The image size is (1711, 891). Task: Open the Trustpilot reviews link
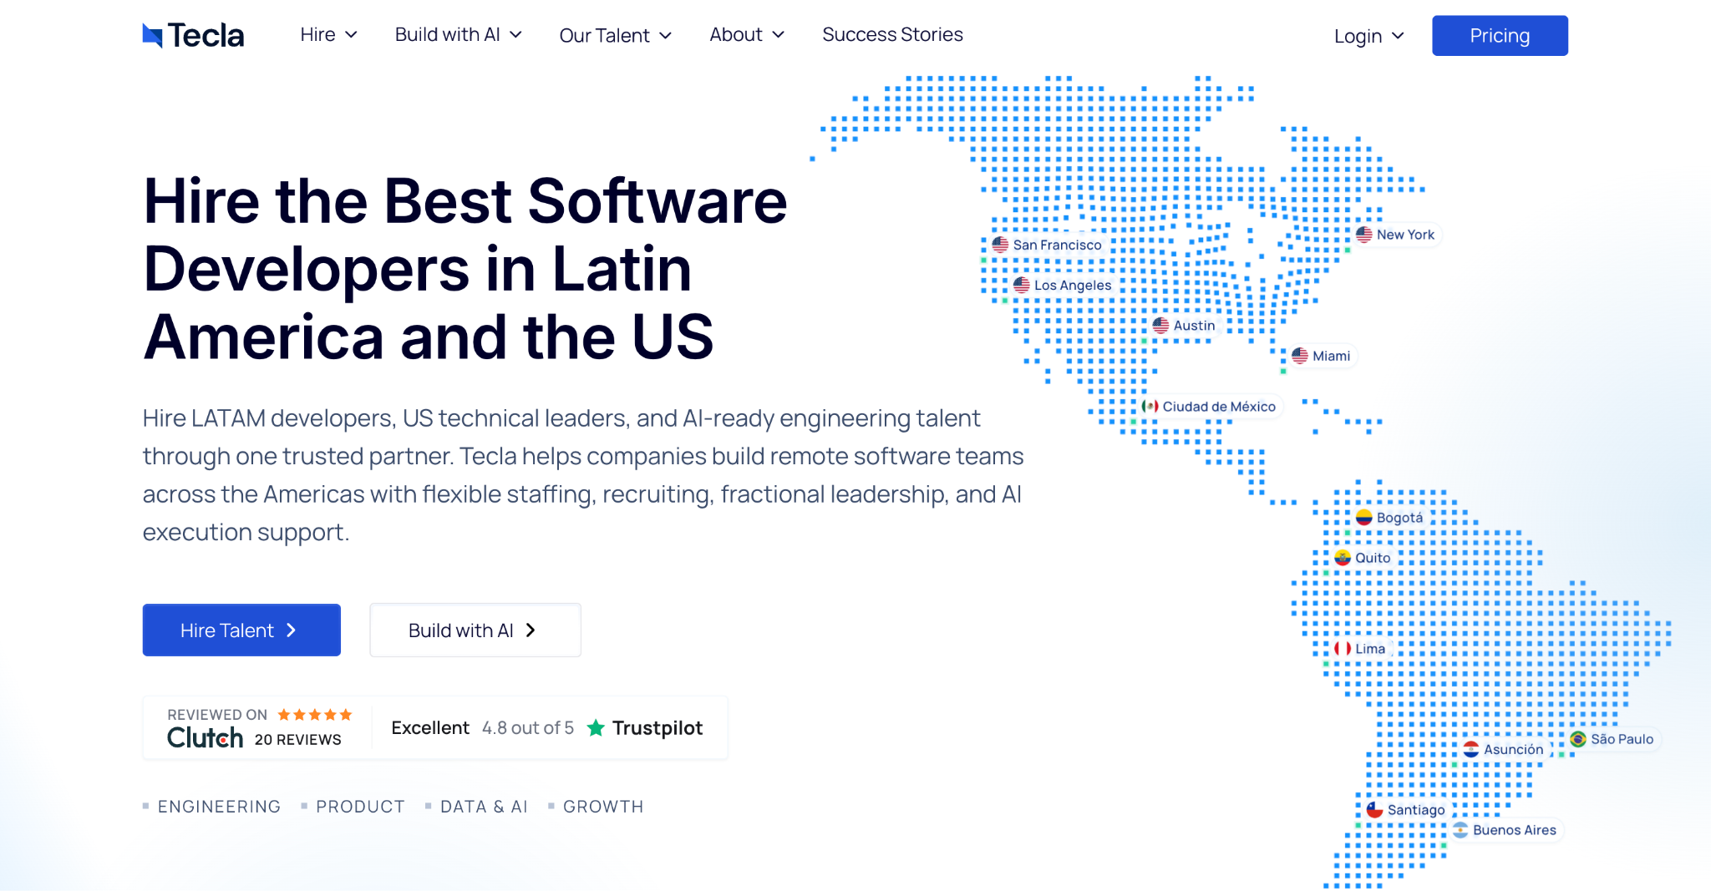pyautogui.click(x=548, y=728)
